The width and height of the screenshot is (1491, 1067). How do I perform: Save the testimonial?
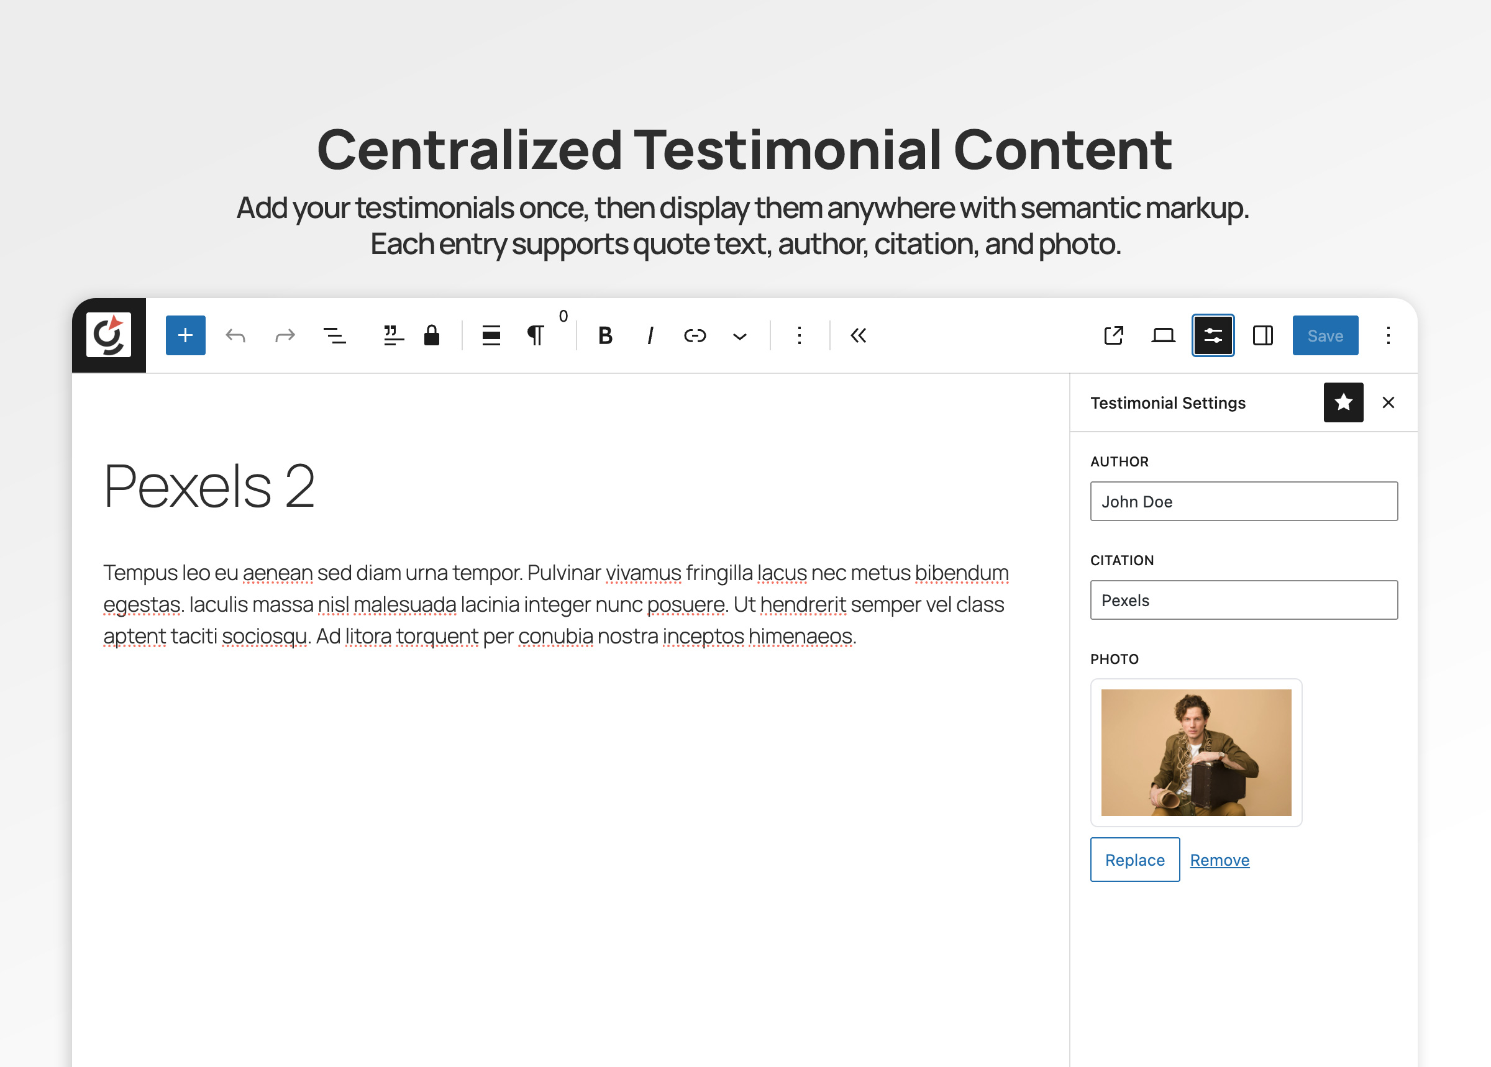click(x=1325, y=336)
